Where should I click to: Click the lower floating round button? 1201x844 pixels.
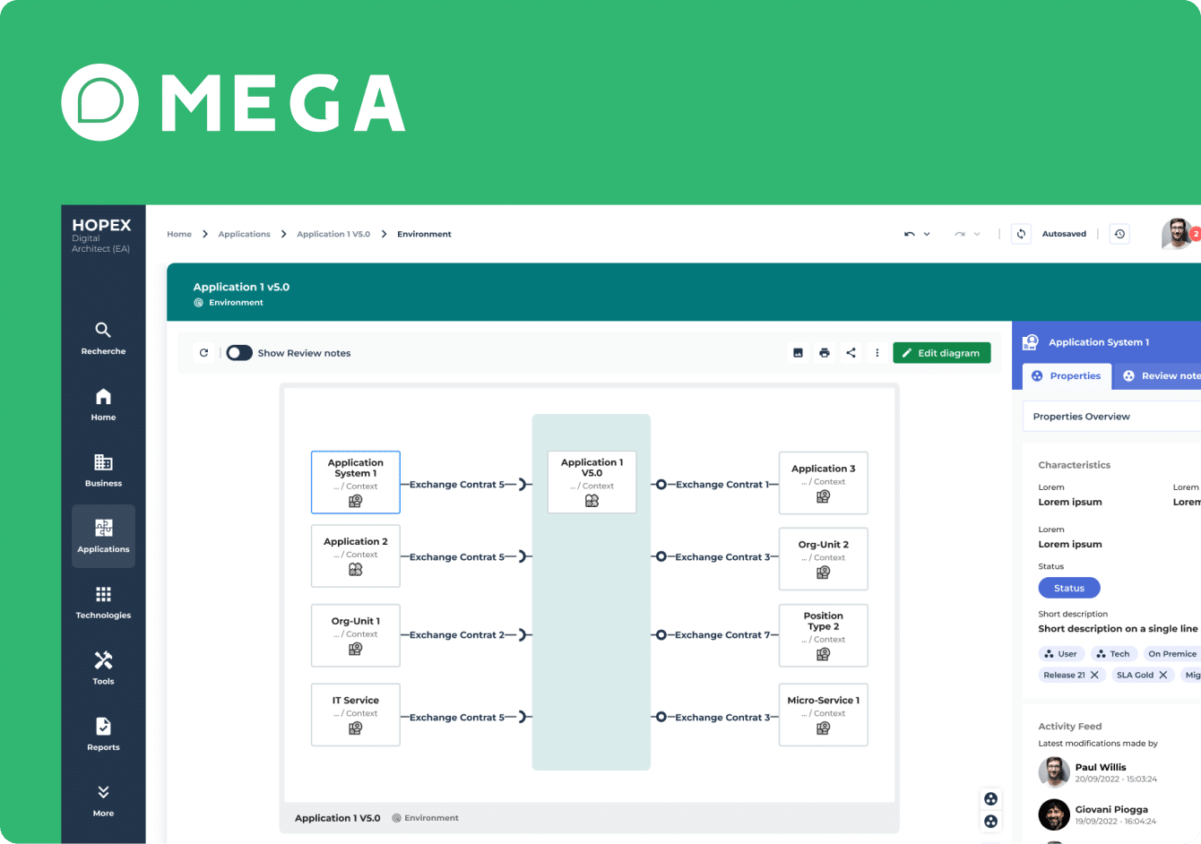click(990, 822)
